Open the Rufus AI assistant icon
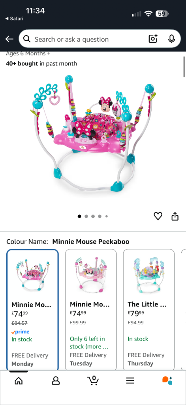The width and height of the screenshot is (186, 405). pos(167,380)
